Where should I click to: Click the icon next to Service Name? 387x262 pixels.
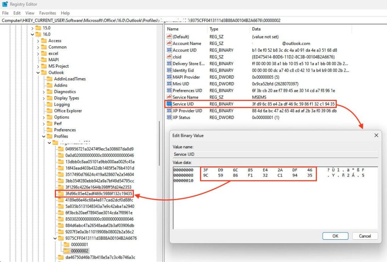169,98
